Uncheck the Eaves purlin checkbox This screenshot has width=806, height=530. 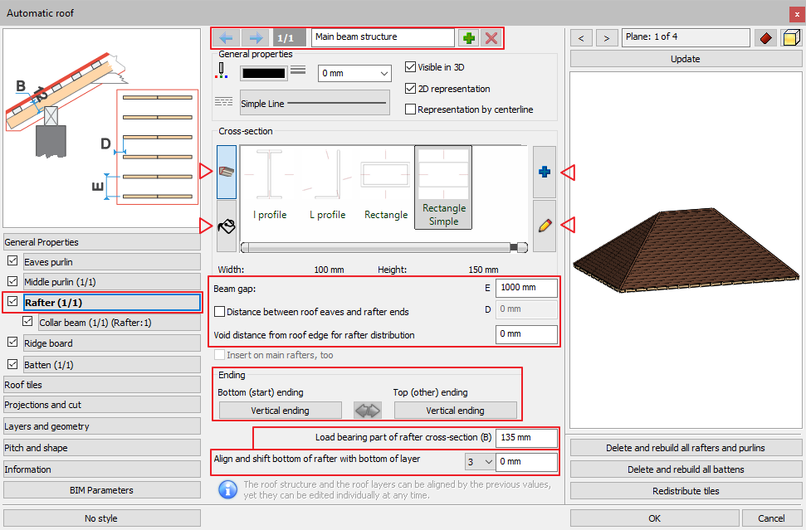(x=12, y=262)
